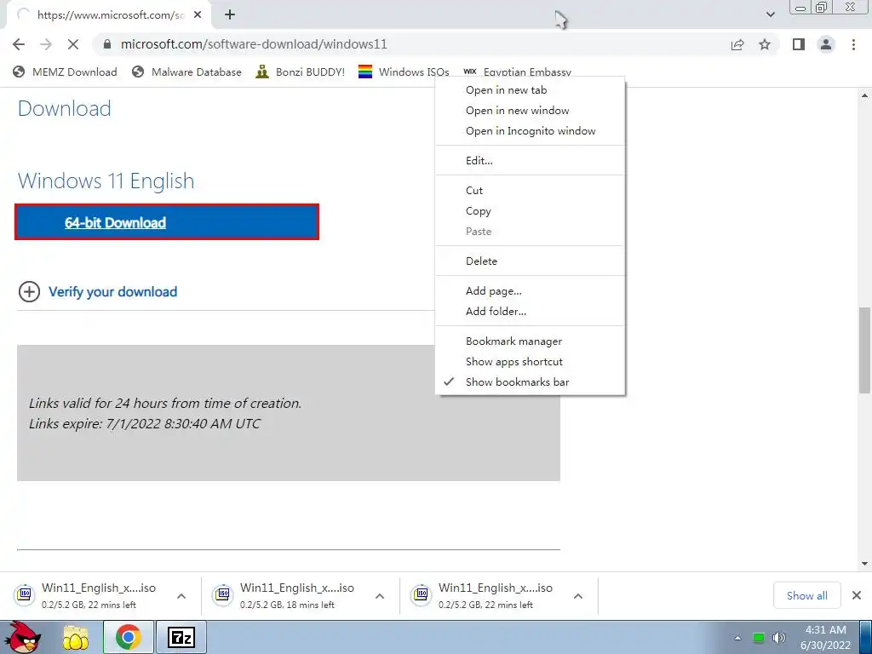
Task: Open the volume speaker icon
Action: tap(779, 638)
